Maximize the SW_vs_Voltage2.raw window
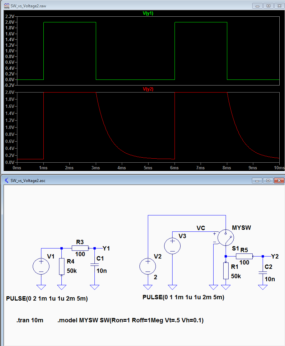The image size is (285, 346). [x=268, y=6]
